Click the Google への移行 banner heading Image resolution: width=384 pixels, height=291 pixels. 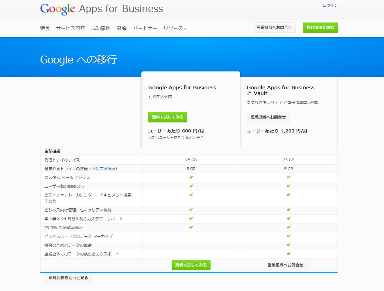[78, 60]
